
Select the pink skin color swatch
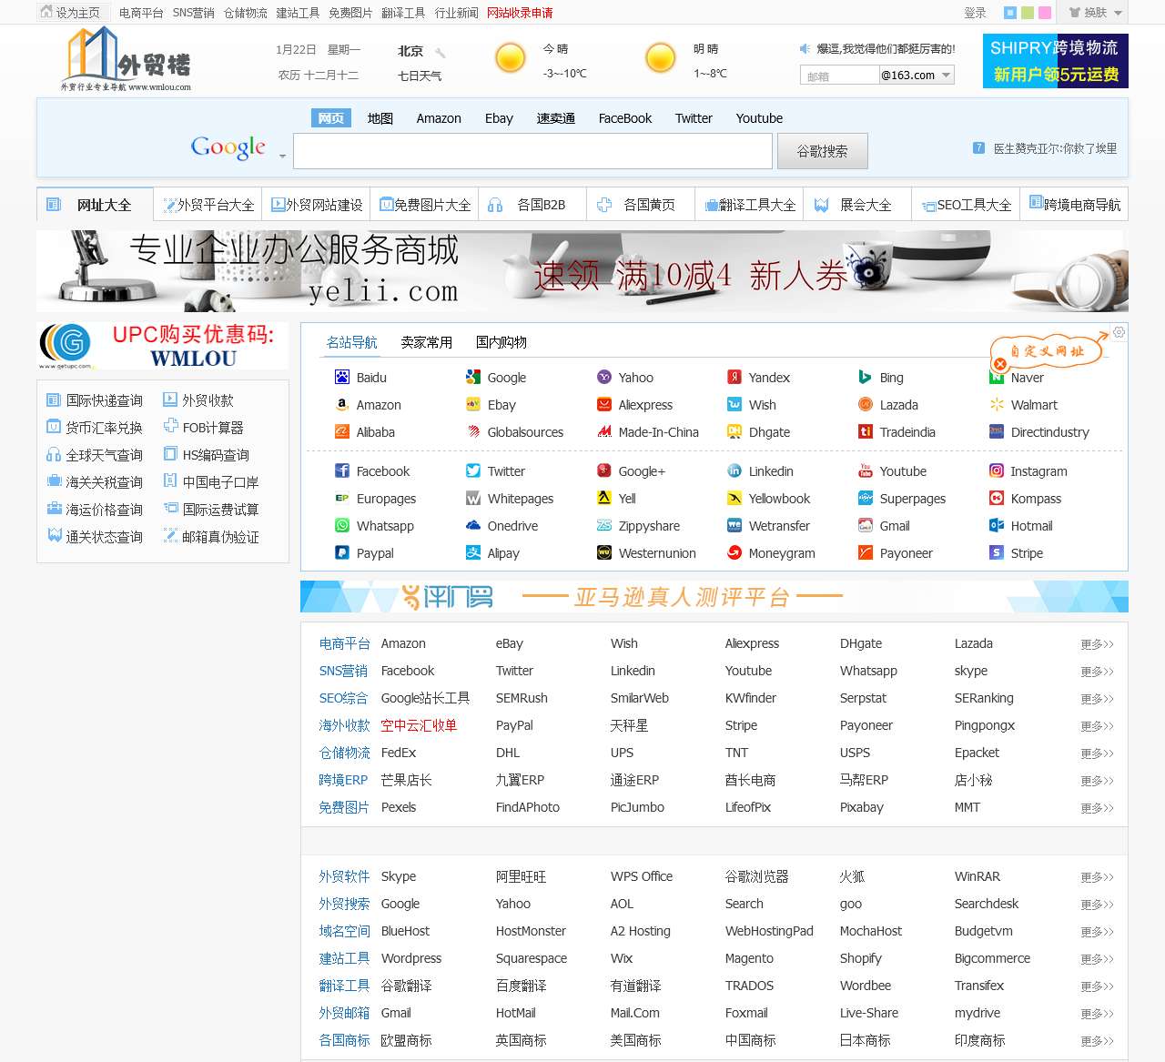pos(1045,13)
